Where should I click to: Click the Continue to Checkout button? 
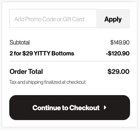tap(70, 107)
